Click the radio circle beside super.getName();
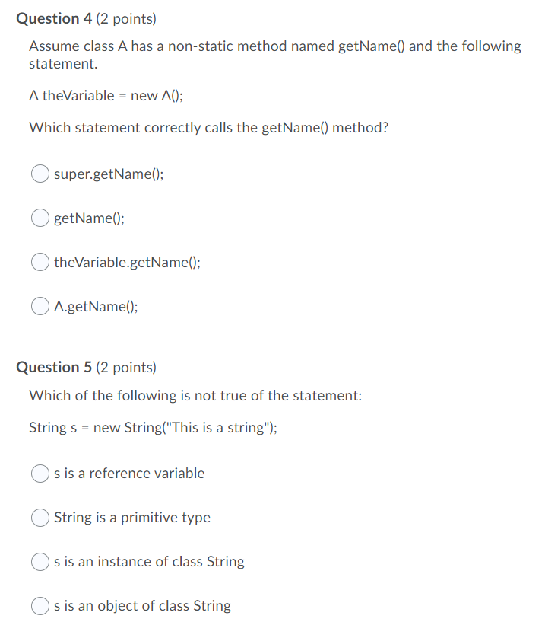 (40, 174)
